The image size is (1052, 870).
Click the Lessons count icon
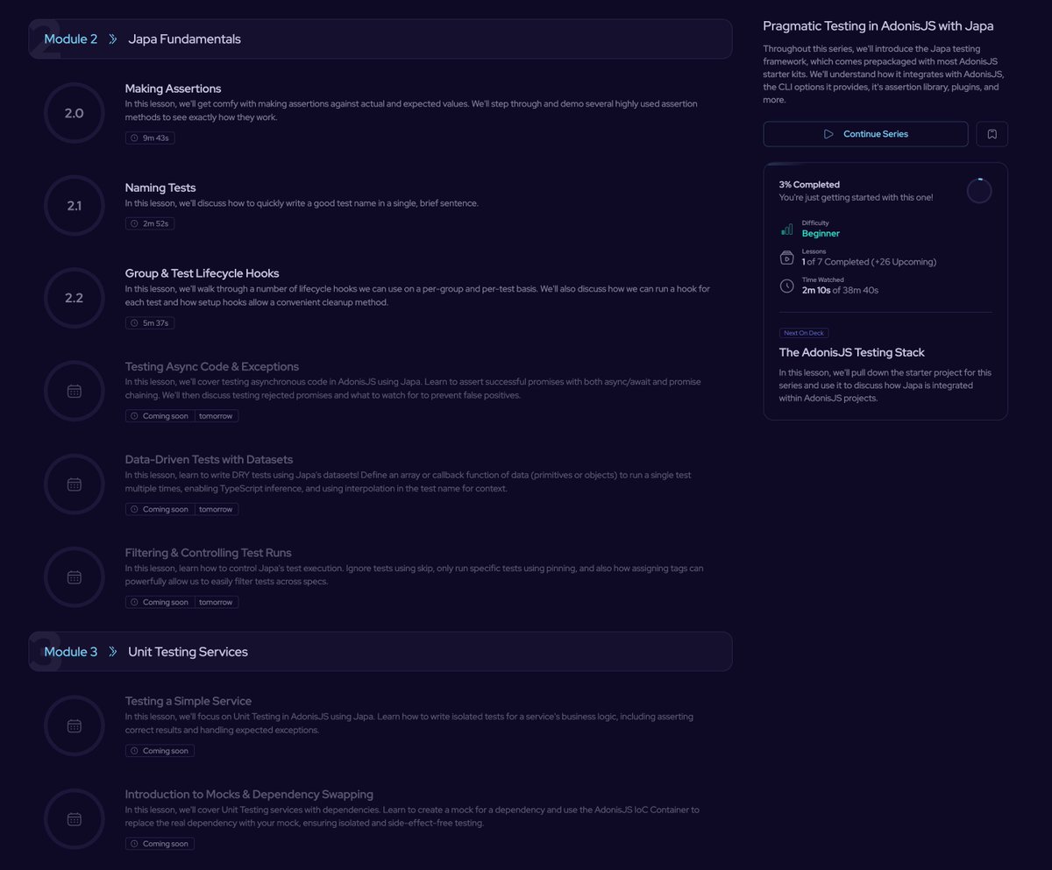(786, 258)
